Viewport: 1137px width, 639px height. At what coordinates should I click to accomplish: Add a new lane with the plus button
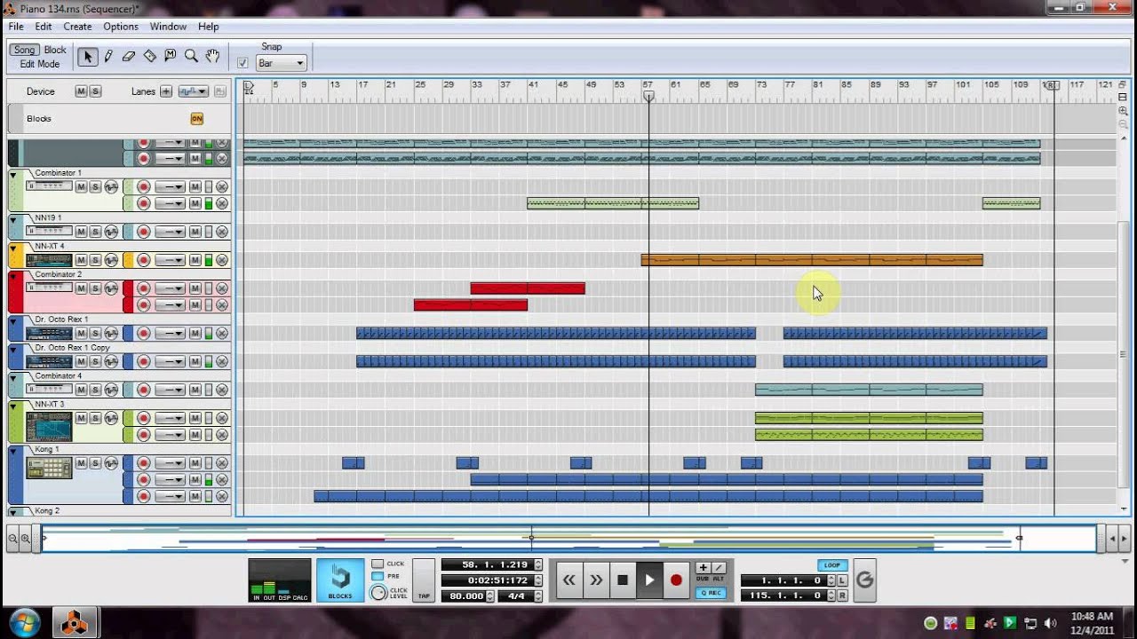[x=165, y=91]
